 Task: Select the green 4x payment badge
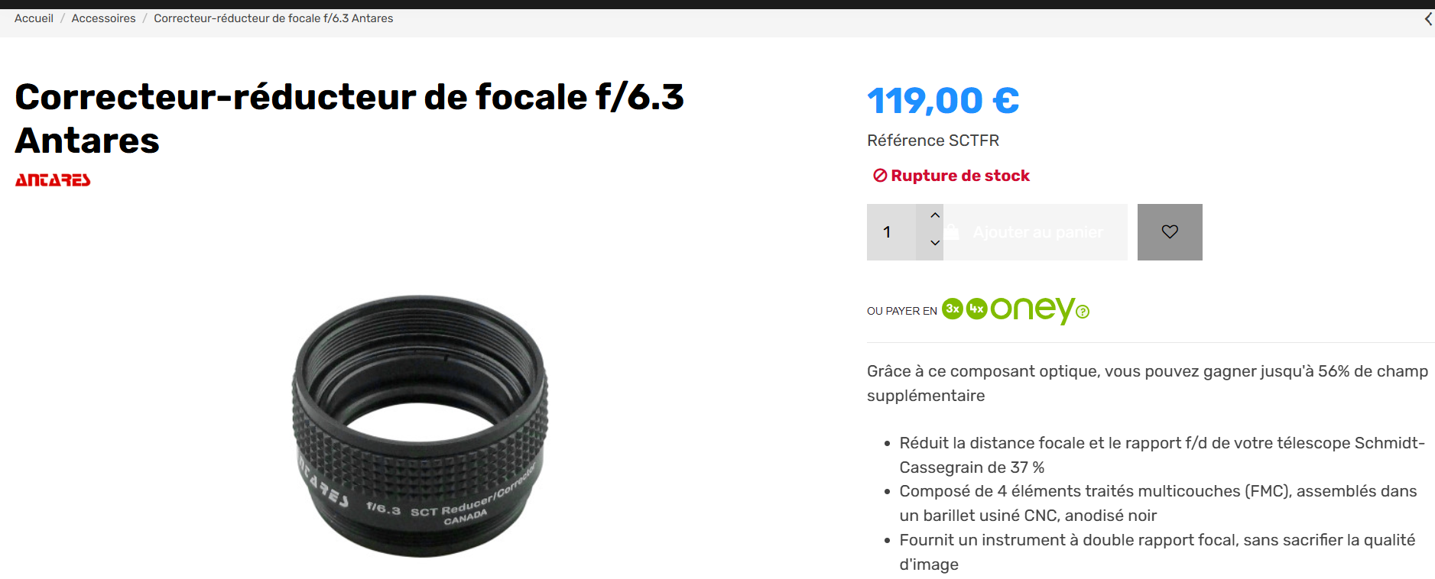click(977, 309)
